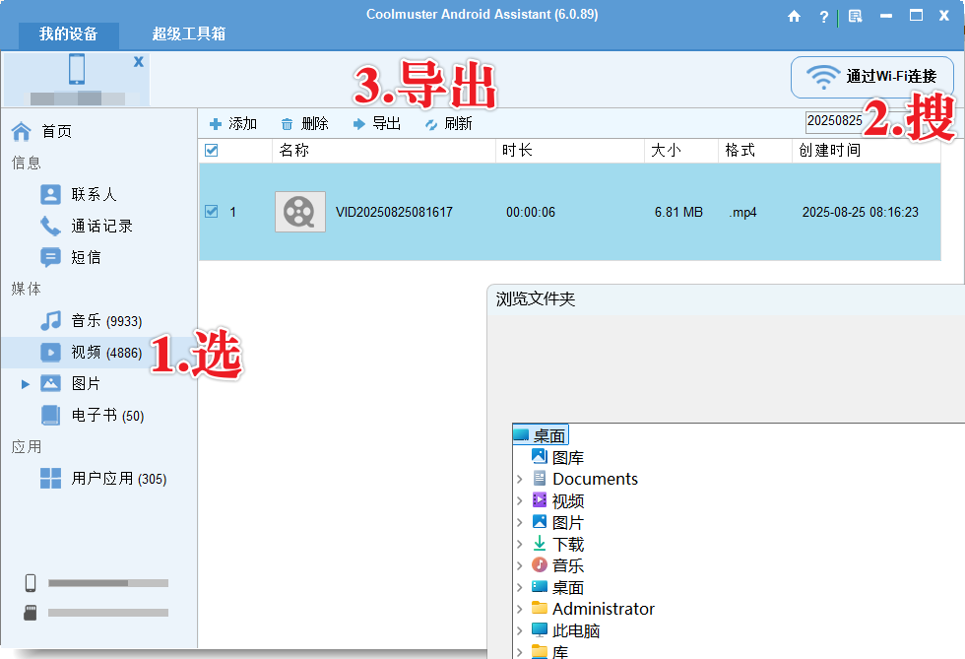
Task: Expand the Administrator folder node
Action: 519,609
